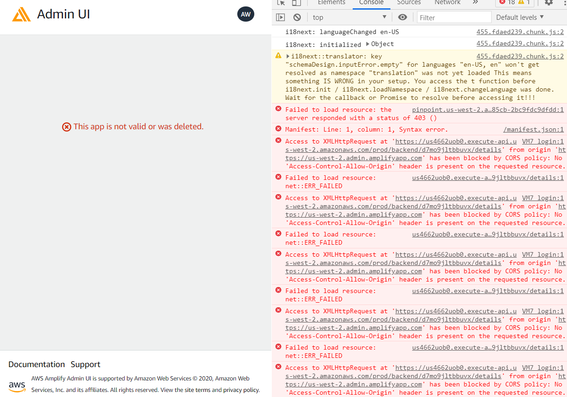
Task: Open the Sources tab
Action: 409,3
